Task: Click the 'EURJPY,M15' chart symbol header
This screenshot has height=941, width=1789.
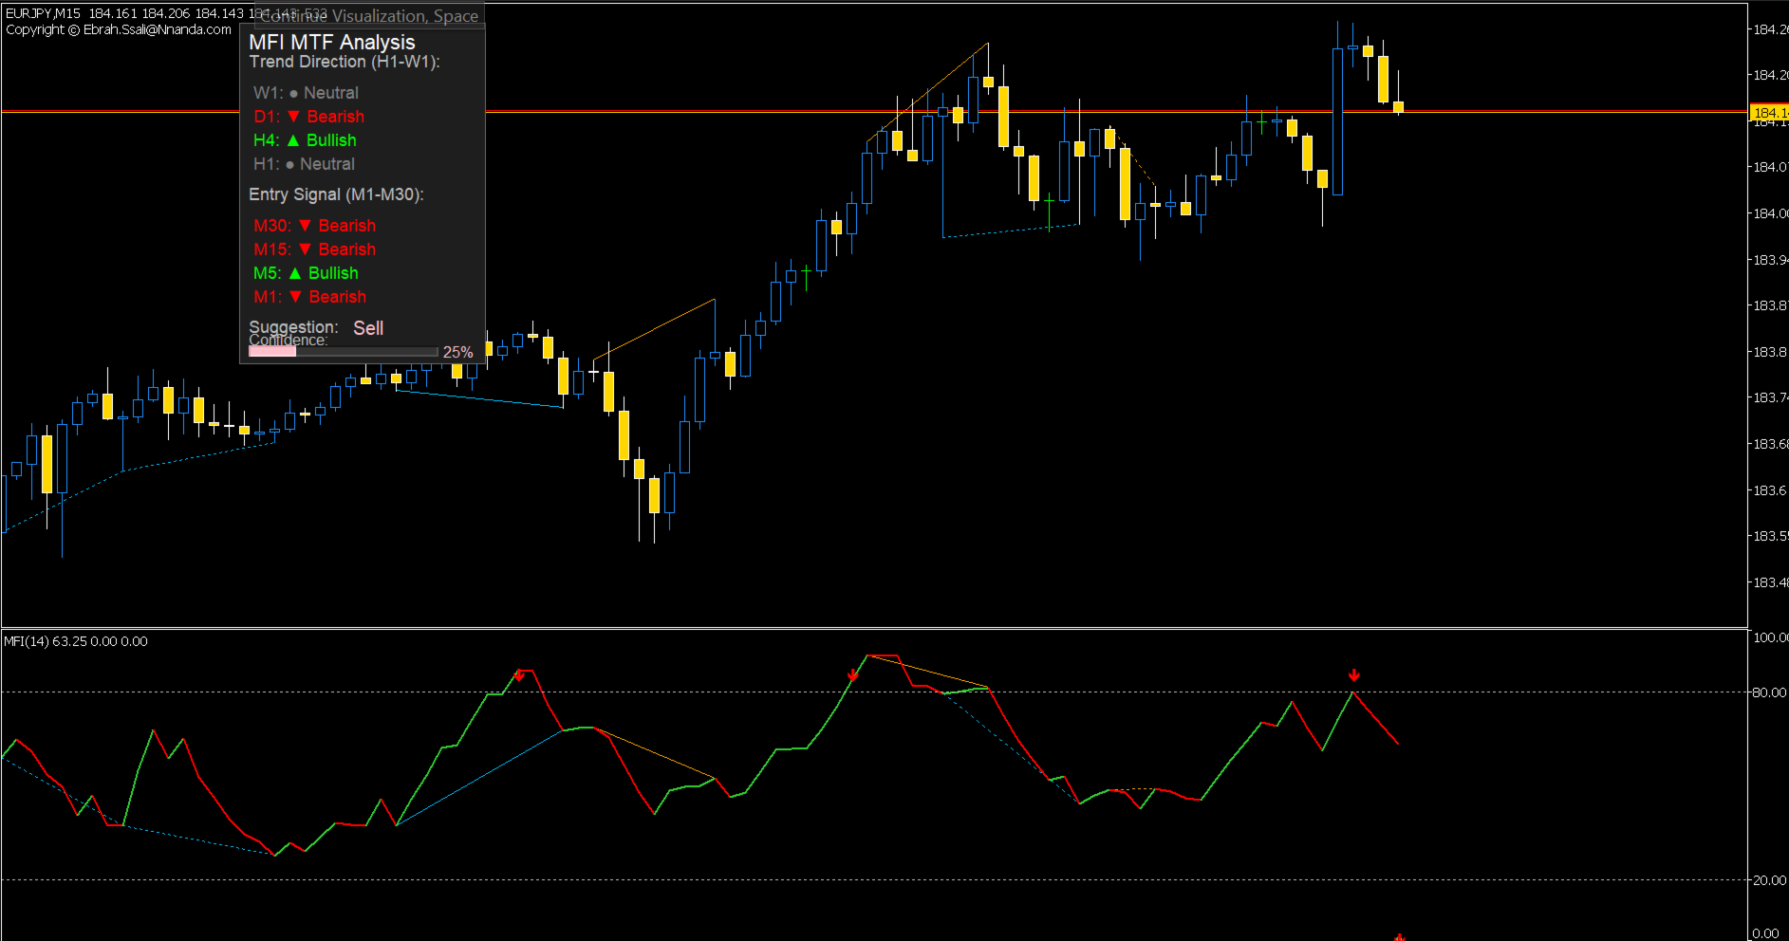Action: tap(43, 13)
